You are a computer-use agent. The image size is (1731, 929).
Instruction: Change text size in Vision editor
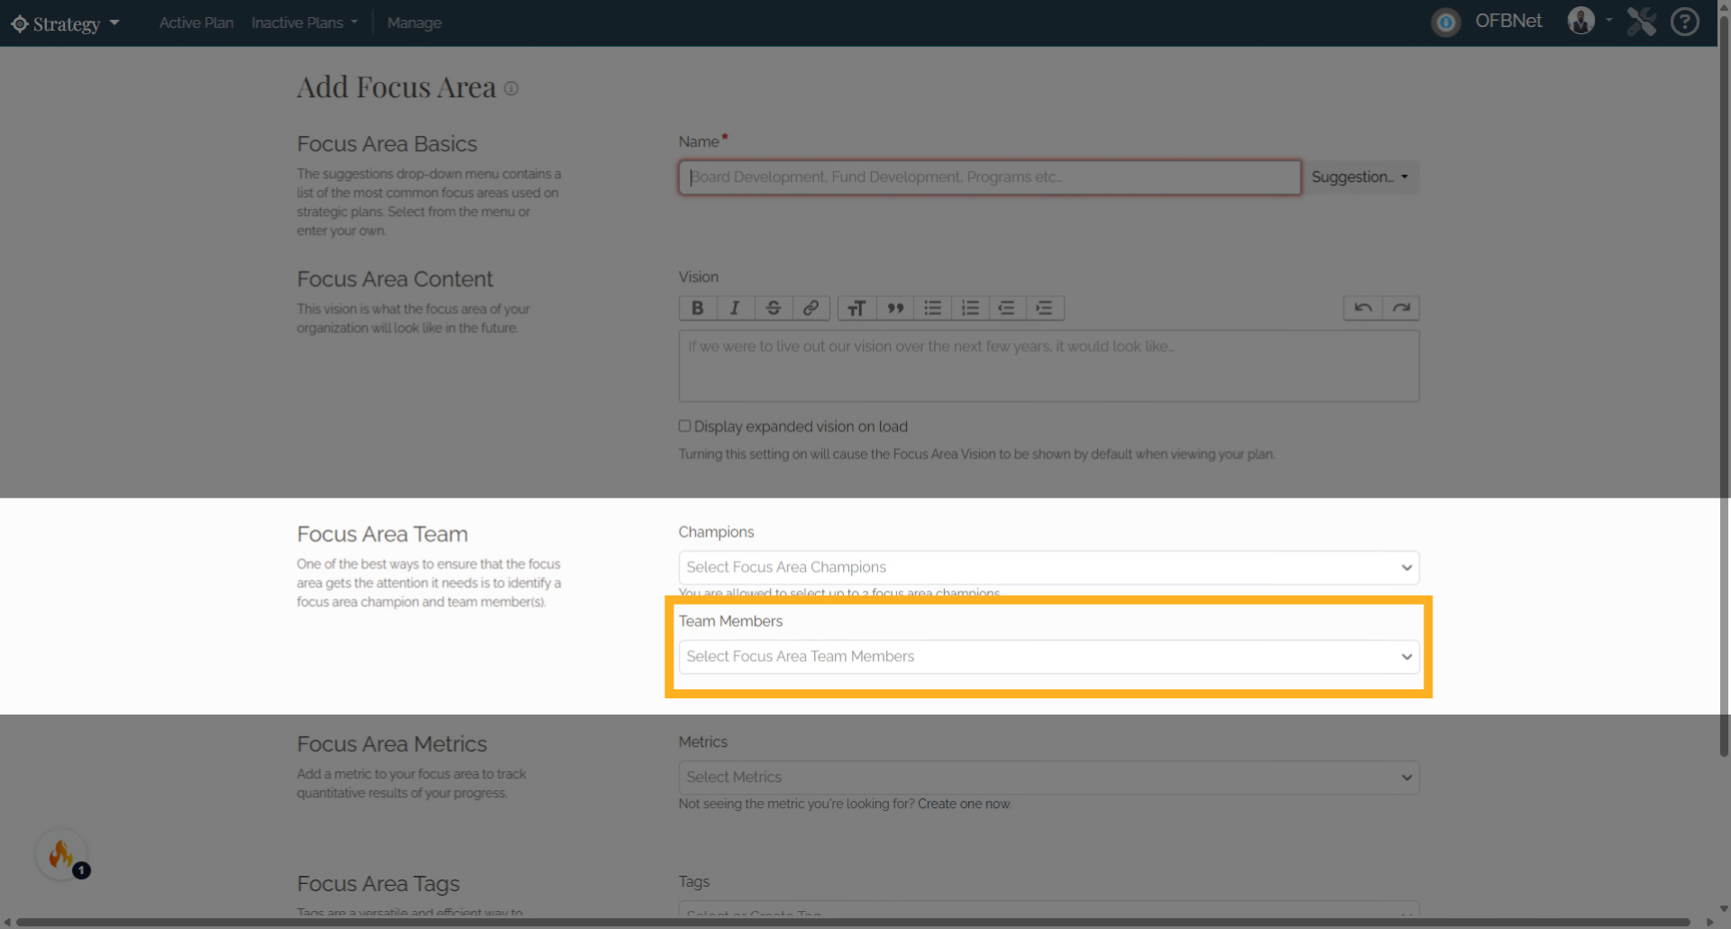pos(856,308)
